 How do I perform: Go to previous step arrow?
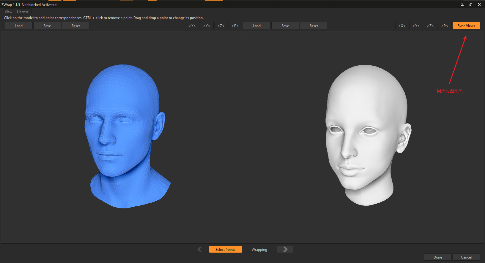click(x=200, y=249)
